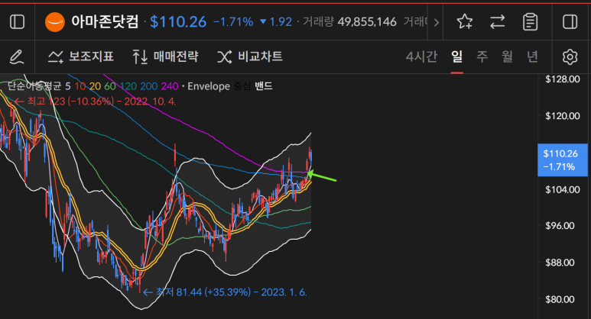Toggle the 5-day moving average
This screenshot has height=319, width=591.
point(68,86)
